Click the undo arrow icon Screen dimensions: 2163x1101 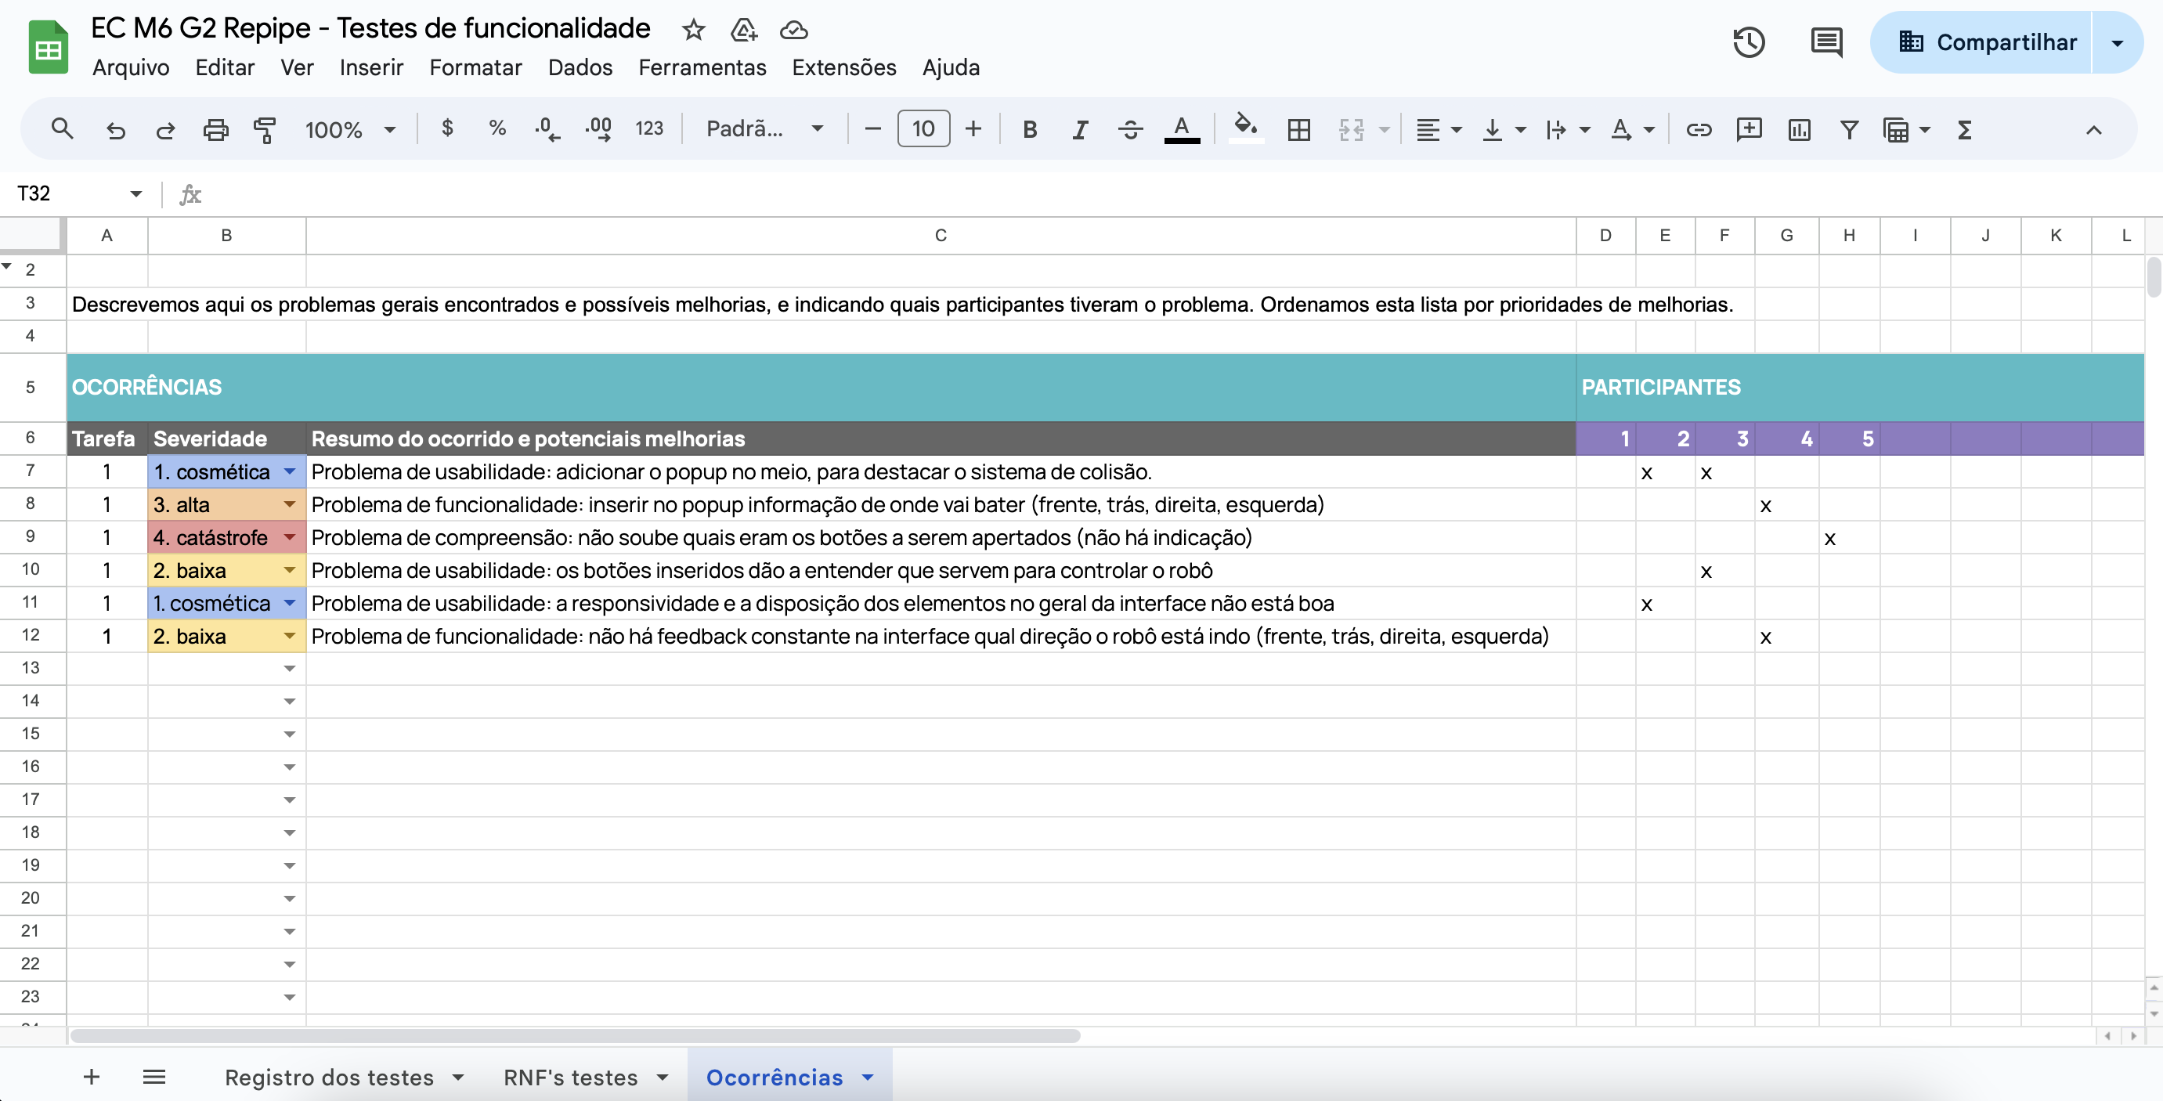[115, 129]
